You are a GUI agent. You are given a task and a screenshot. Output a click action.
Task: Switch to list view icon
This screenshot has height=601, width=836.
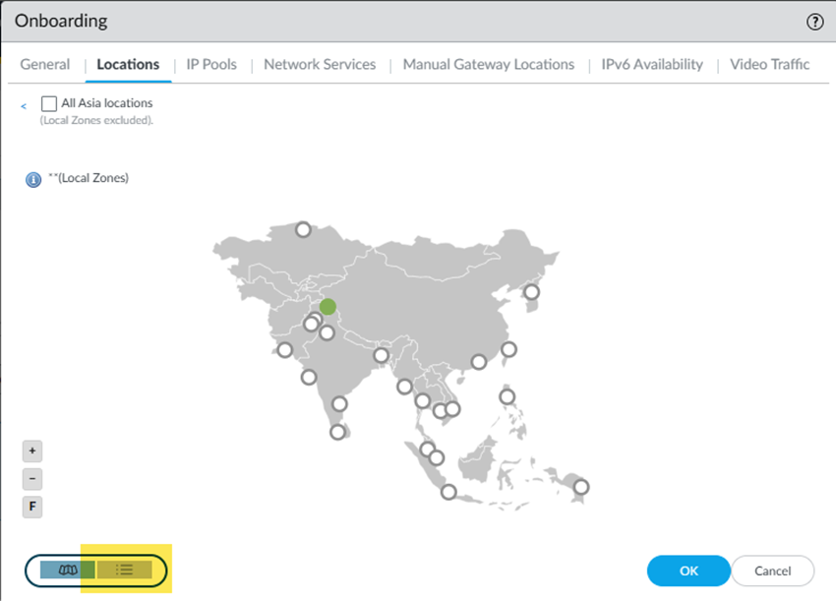124,571
